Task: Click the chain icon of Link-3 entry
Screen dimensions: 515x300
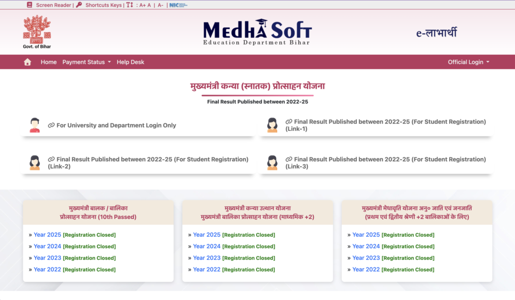Action: [289, 159]
